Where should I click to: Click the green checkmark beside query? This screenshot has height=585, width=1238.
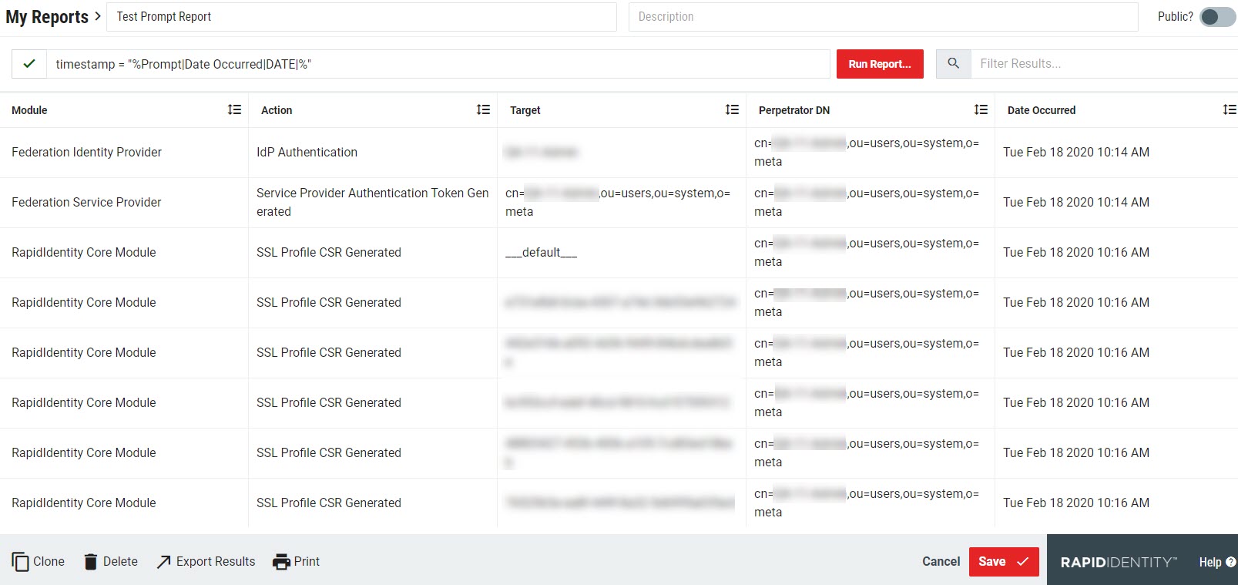pyautogui.click(x=29, y=64)
